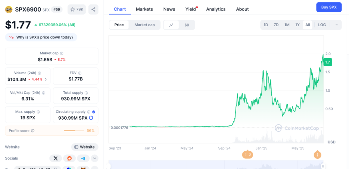Set chart range to All
The width and height of the screenshot is (349, 169).
308,25
